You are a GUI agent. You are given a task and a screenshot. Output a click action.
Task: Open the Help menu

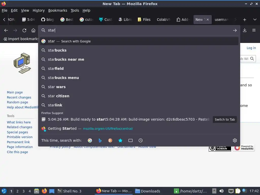tap(86, 10)
